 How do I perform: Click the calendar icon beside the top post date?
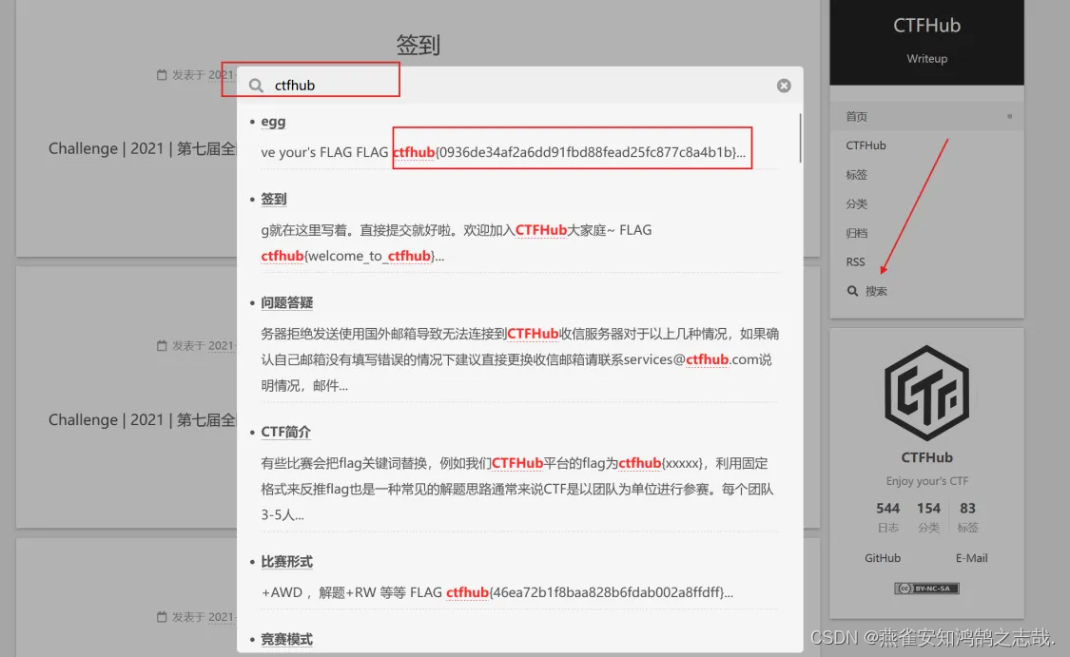[x=162, y=73]
